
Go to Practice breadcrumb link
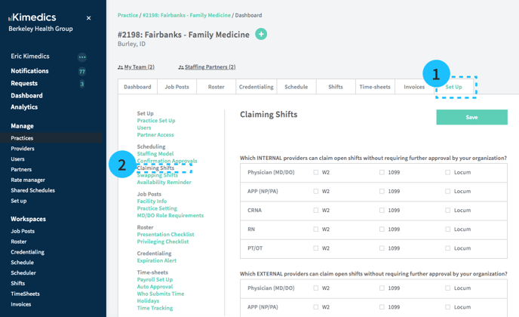coord(127,15)
